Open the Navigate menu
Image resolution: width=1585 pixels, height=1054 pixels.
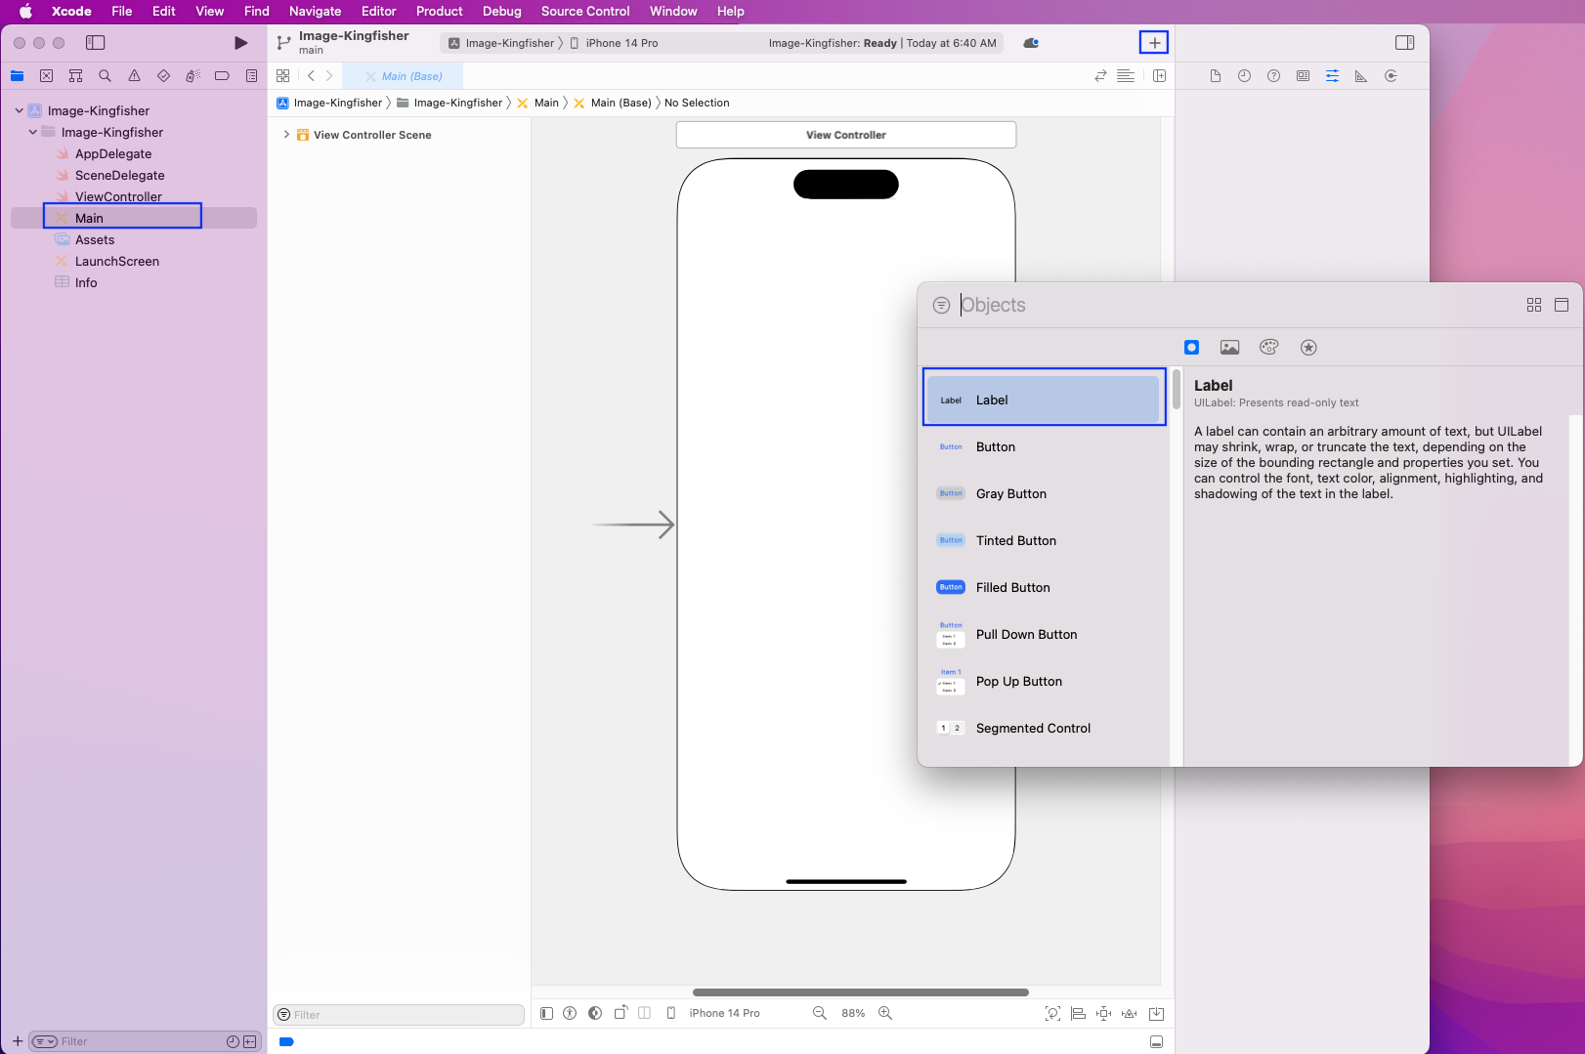[x=315, y=11]
